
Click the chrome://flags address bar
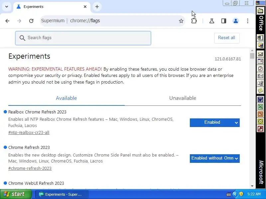click(113, 21)
